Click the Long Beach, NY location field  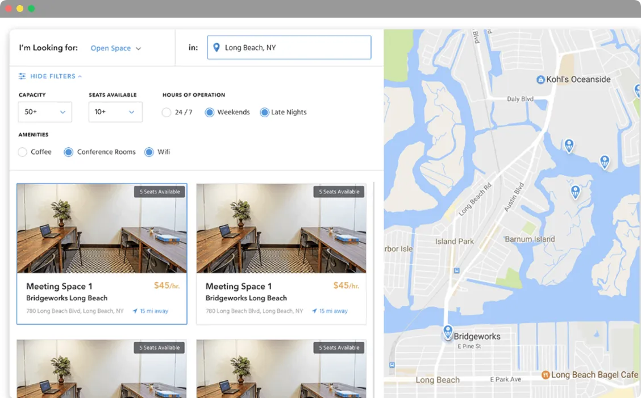(289, 47)
